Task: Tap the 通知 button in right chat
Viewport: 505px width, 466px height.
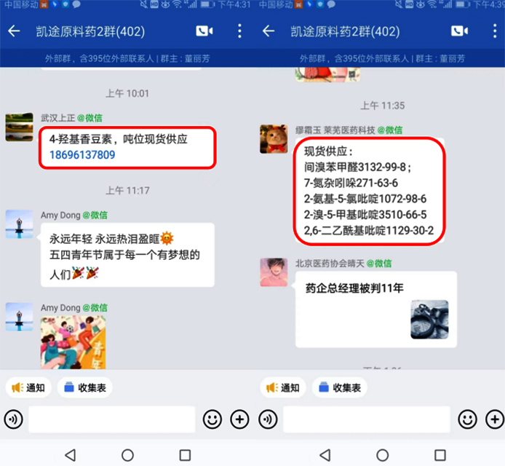Action: pos(283,387)
